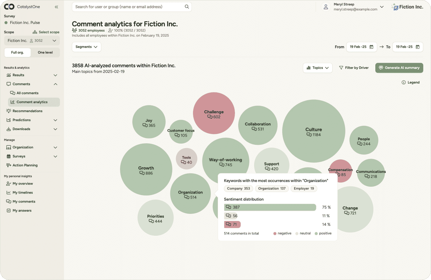Click the user profile avatar icon

pos(326,7)
